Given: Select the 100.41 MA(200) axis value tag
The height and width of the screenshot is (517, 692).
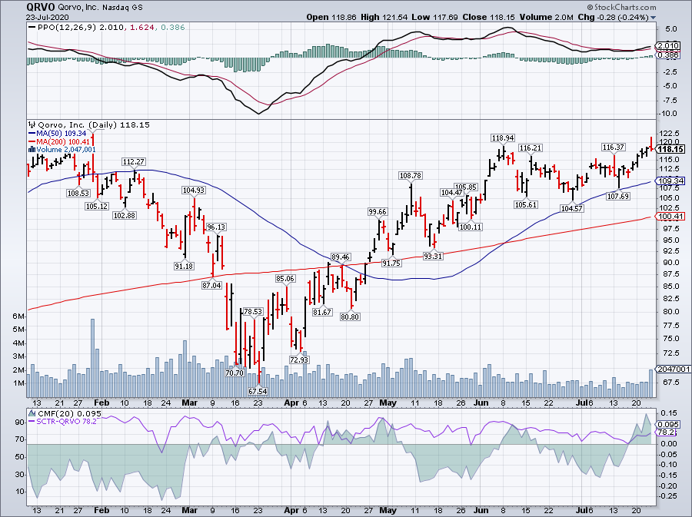Looking at the screenshot, I should (670, 217).
